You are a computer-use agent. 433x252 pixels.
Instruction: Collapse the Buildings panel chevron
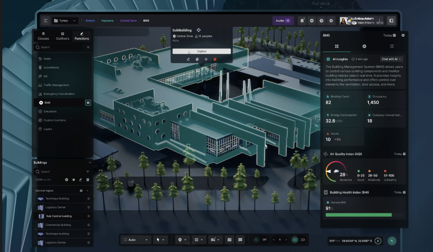(90, 162)
